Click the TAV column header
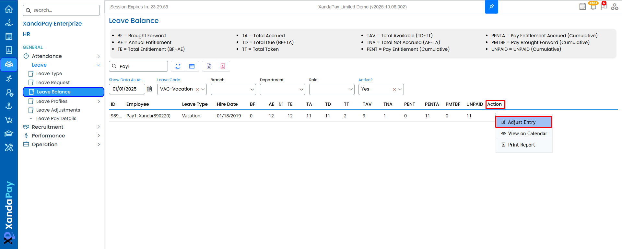The width and height of the screenshot is (622, 249). pyautogui.click(x=367, y=104)
